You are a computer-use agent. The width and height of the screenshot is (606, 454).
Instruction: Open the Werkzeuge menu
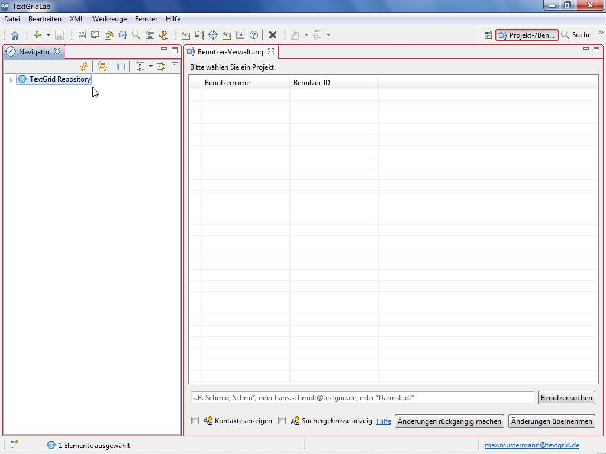[109, 19]
